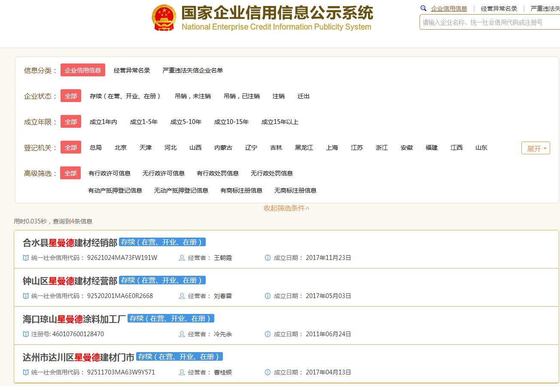The image size is (560, 386).
Task: Filter registry by 浙江
Action: [382, 148]
